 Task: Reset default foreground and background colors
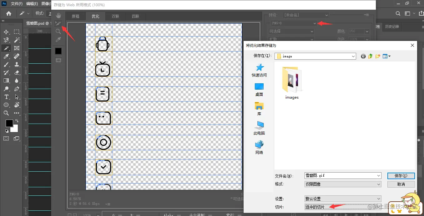[6, 131]
